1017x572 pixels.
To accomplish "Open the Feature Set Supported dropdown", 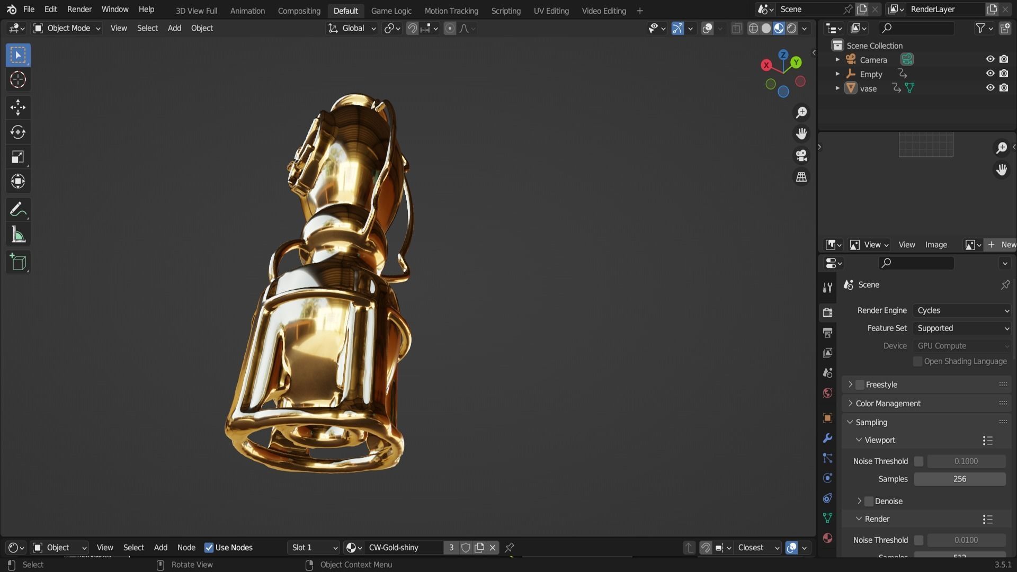I will 962,328.
